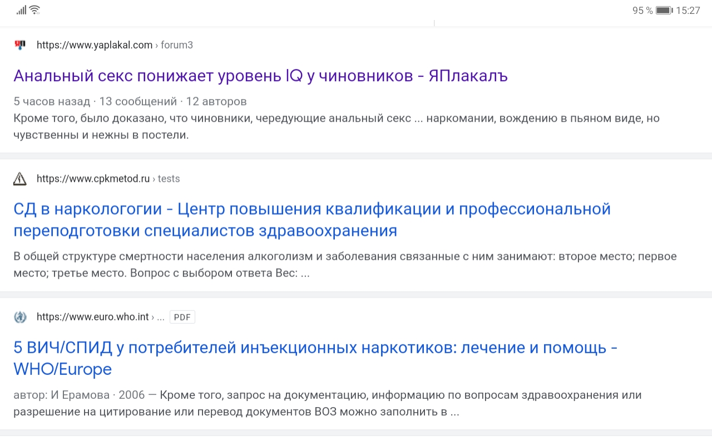Tap the '5 часов назад · 13 сообщений' line
This screenshot has height=445, width=712.
point(130,101)
